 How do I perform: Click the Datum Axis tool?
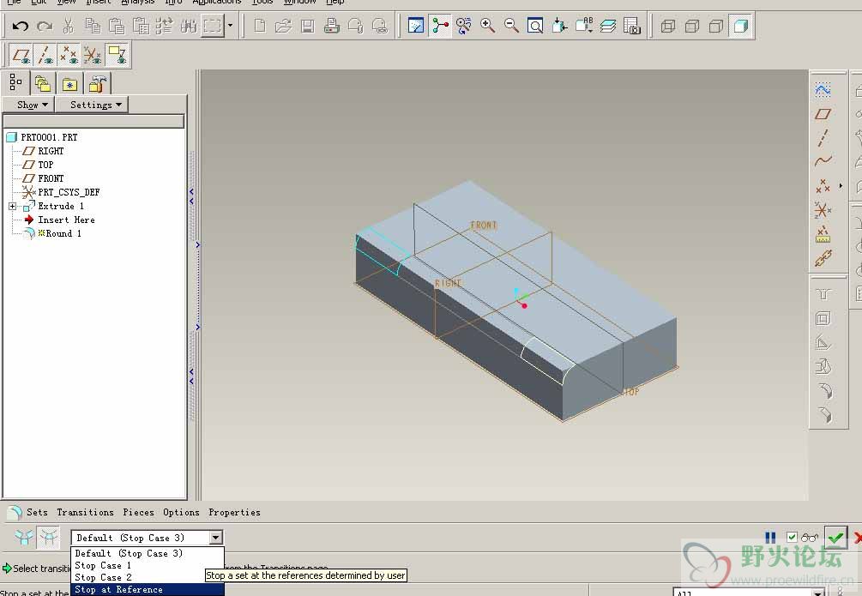coord(823,137)
